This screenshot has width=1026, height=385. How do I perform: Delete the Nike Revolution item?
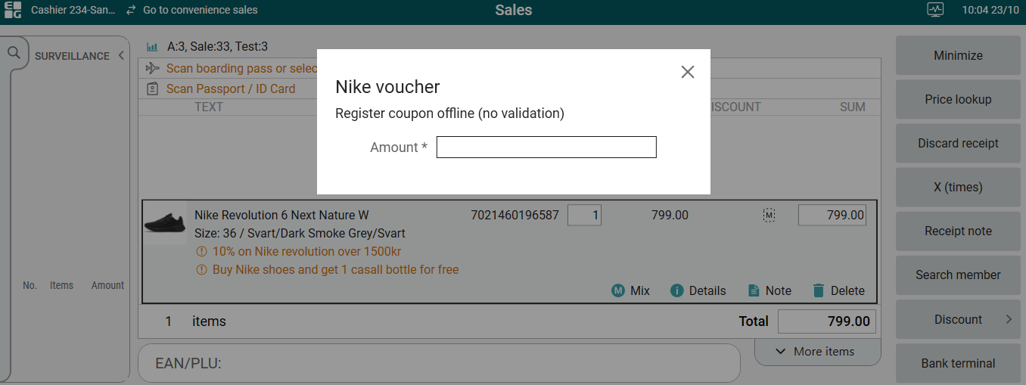pyautogui.click(x=818, y=290)
